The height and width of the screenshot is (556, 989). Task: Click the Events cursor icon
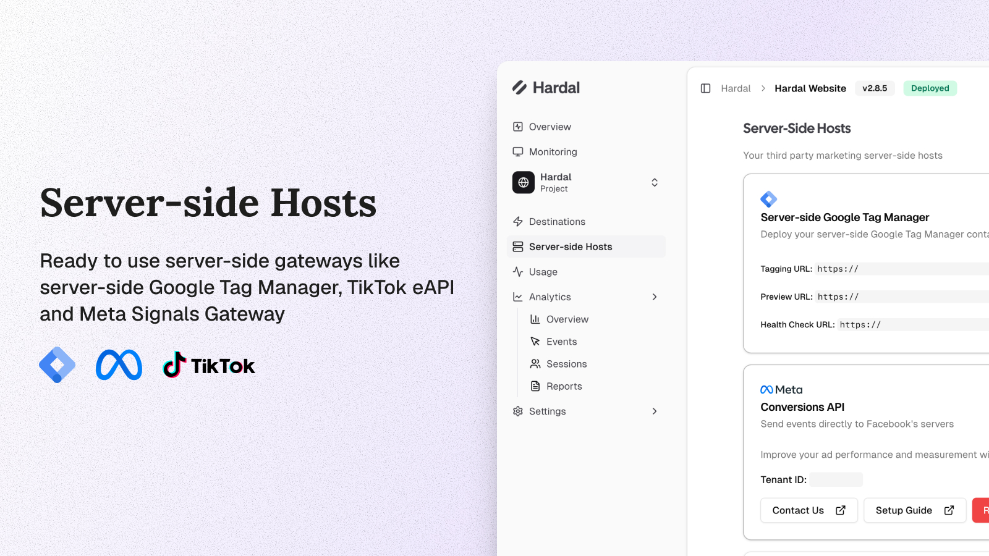(x=535, y=342)
